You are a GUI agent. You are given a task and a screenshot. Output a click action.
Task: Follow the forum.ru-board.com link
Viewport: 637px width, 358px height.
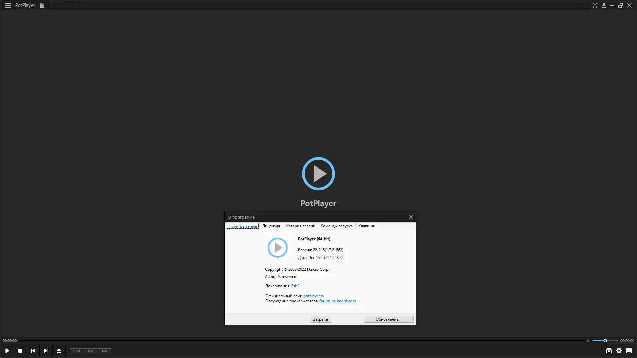(337, 301)
